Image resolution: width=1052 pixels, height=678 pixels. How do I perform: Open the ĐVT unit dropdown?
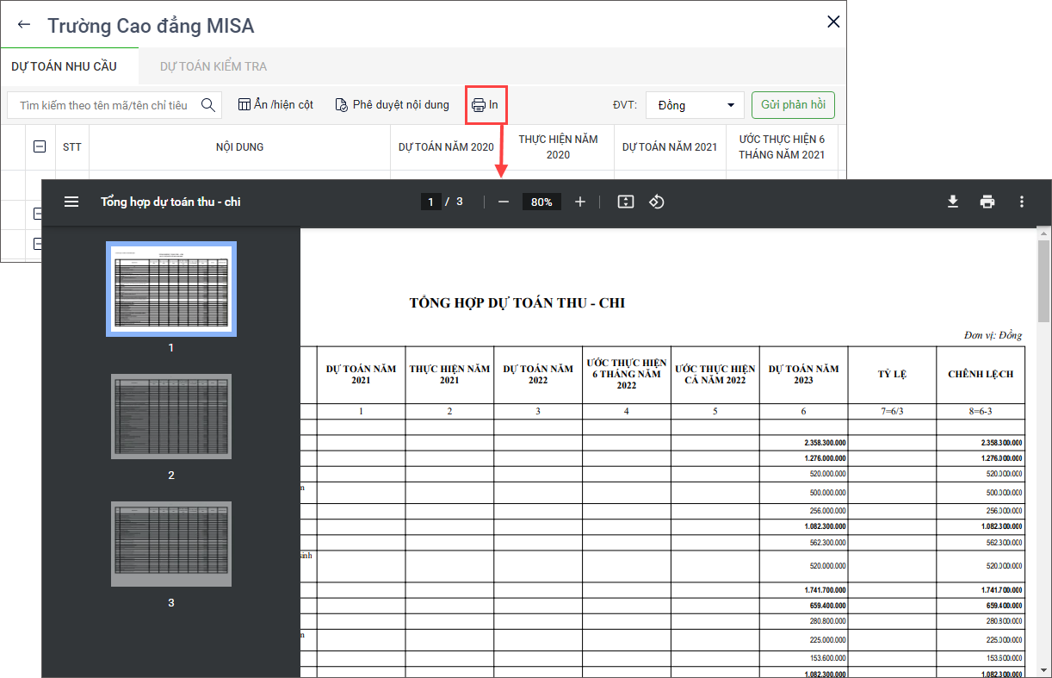click(695, 105)
